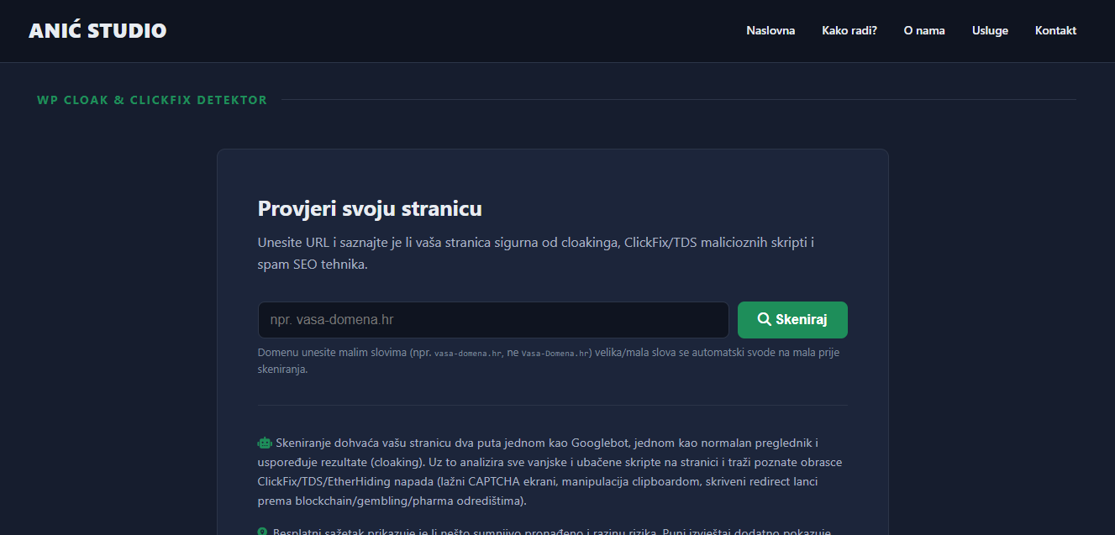
Task: Click the Skeniraj scan button
Action: click(792, 320)
